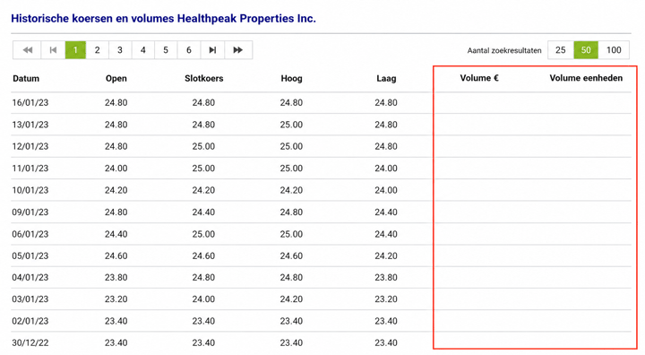The image size is (645, 355).
Task: Select page 1 in the pagination
Action: tap(75, 50)
